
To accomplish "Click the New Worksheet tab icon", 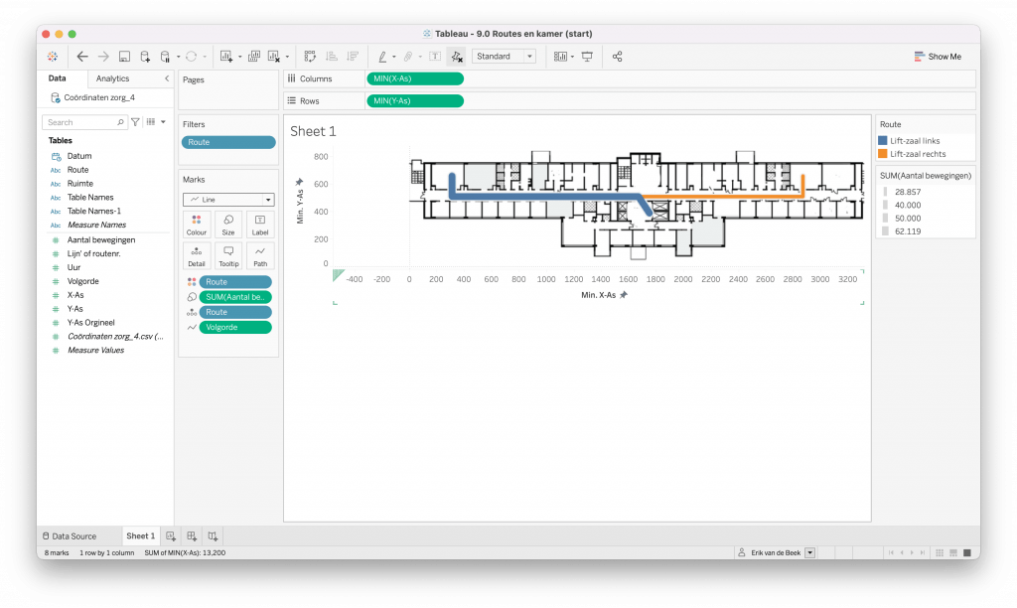I will pyautogui.click(x=171, y=536).
